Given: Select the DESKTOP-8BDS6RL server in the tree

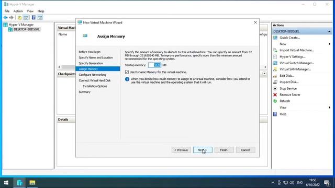Looking at the screenshot, I should [27, 29].
